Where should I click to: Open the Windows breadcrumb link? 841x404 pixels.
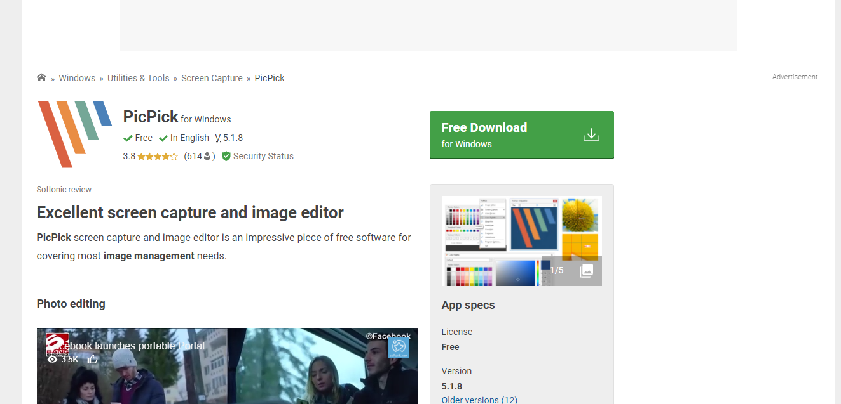coord(77,78)
